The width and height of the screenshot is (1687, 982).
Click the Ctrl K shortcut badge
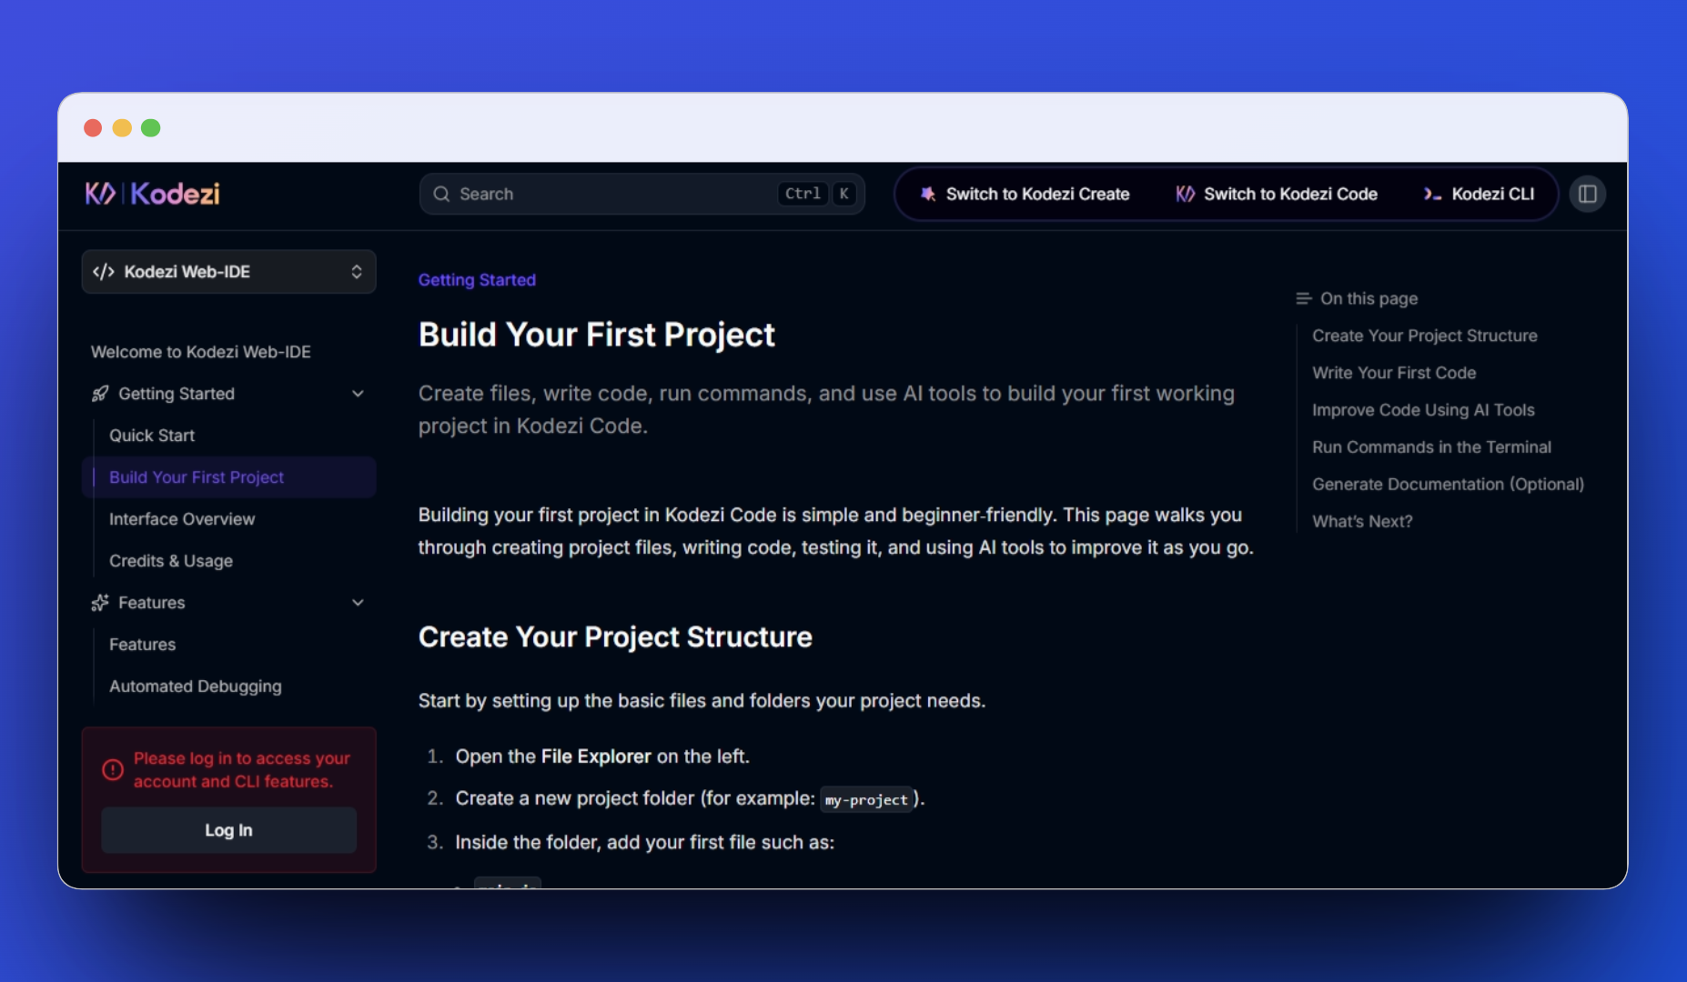coord(819,194)
